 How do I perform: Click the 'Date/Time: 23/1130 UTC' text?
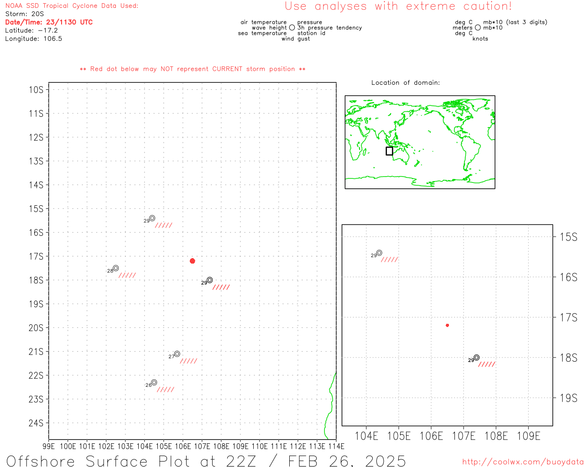pyautogui.click(x=49, y=22)
